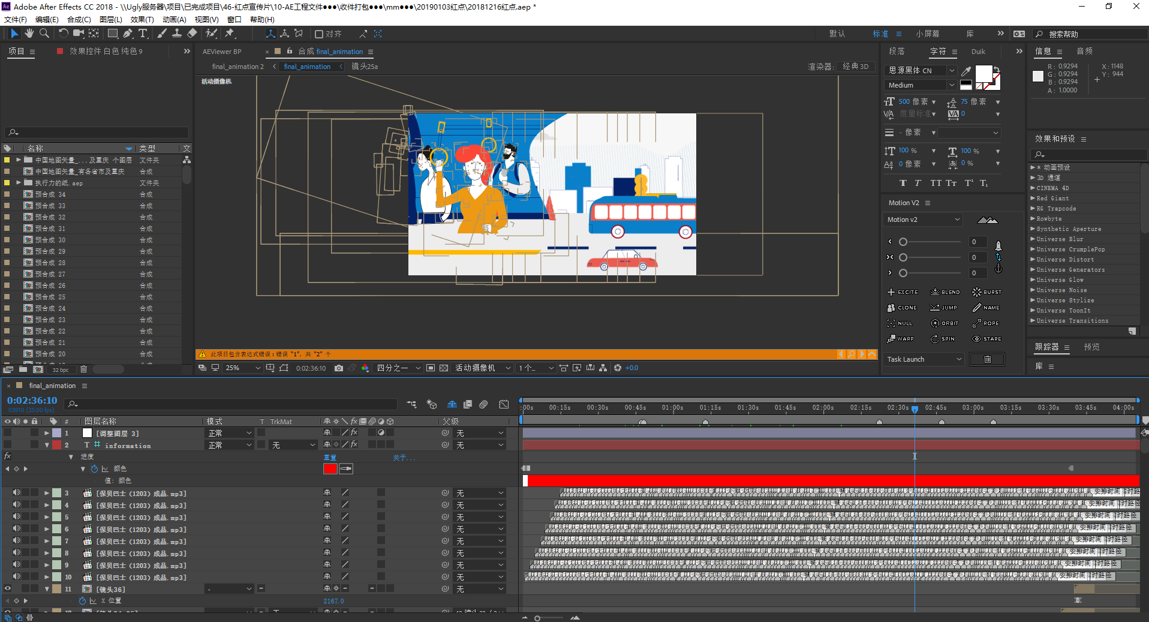Open the viewer zoom 25% dropdown
1149x622 pixels.
coord(243,368)
